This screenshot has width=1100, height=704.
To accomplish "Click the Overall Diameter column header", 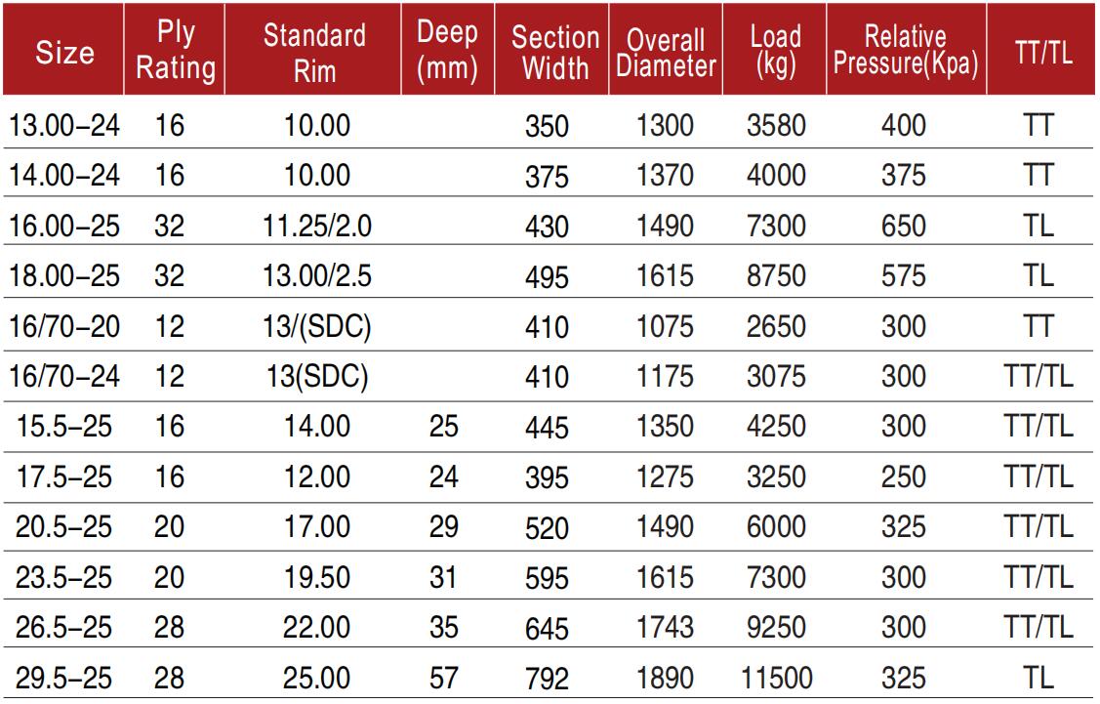I will point(666,54).
